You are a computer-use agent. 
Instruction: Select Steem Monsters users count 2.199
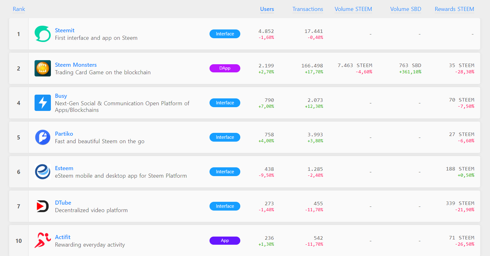pyautogui.click(x=266, y=66)
